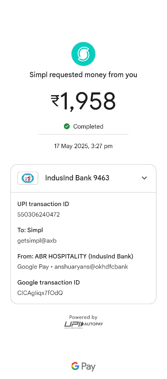The height and width of the screenshot is (379, 167).
Task: Tap the IndusInd Bank logo icon
Action: 28,178
